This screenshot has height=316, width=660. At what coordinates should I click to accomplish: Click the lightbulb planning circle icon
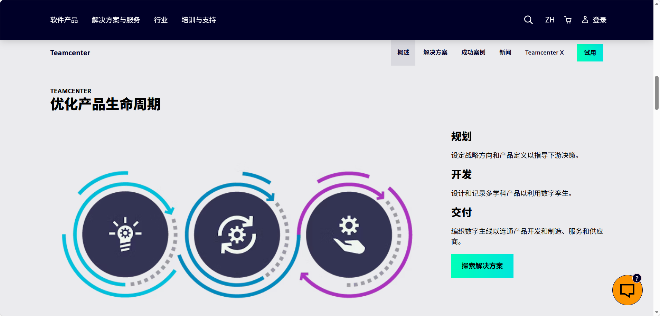(125, 234)
